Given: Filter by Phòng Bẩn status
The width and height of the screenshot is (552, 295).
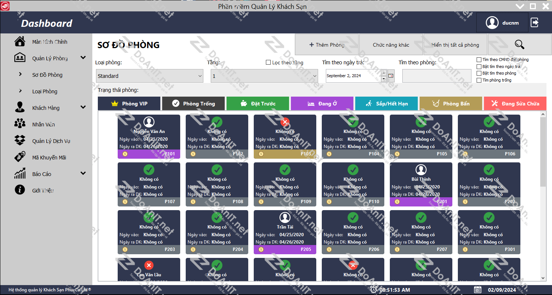Looking at the screenshot, I should 451,104.
